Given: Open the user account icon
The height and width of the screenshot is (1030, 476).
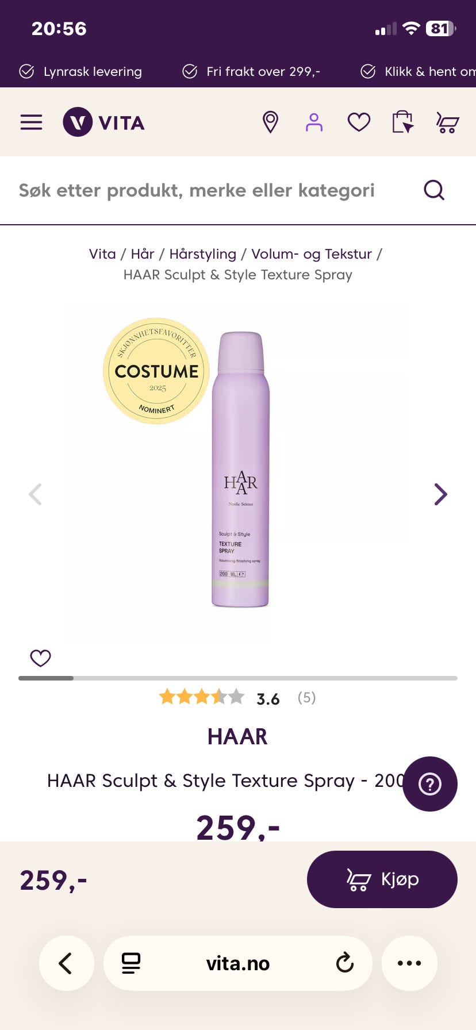Looking at the screenshot, I should (314, 122).
